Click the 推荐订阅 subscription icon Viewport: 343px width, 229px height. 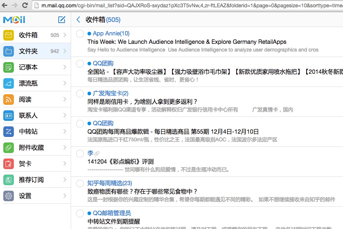(x=8, y=180)
